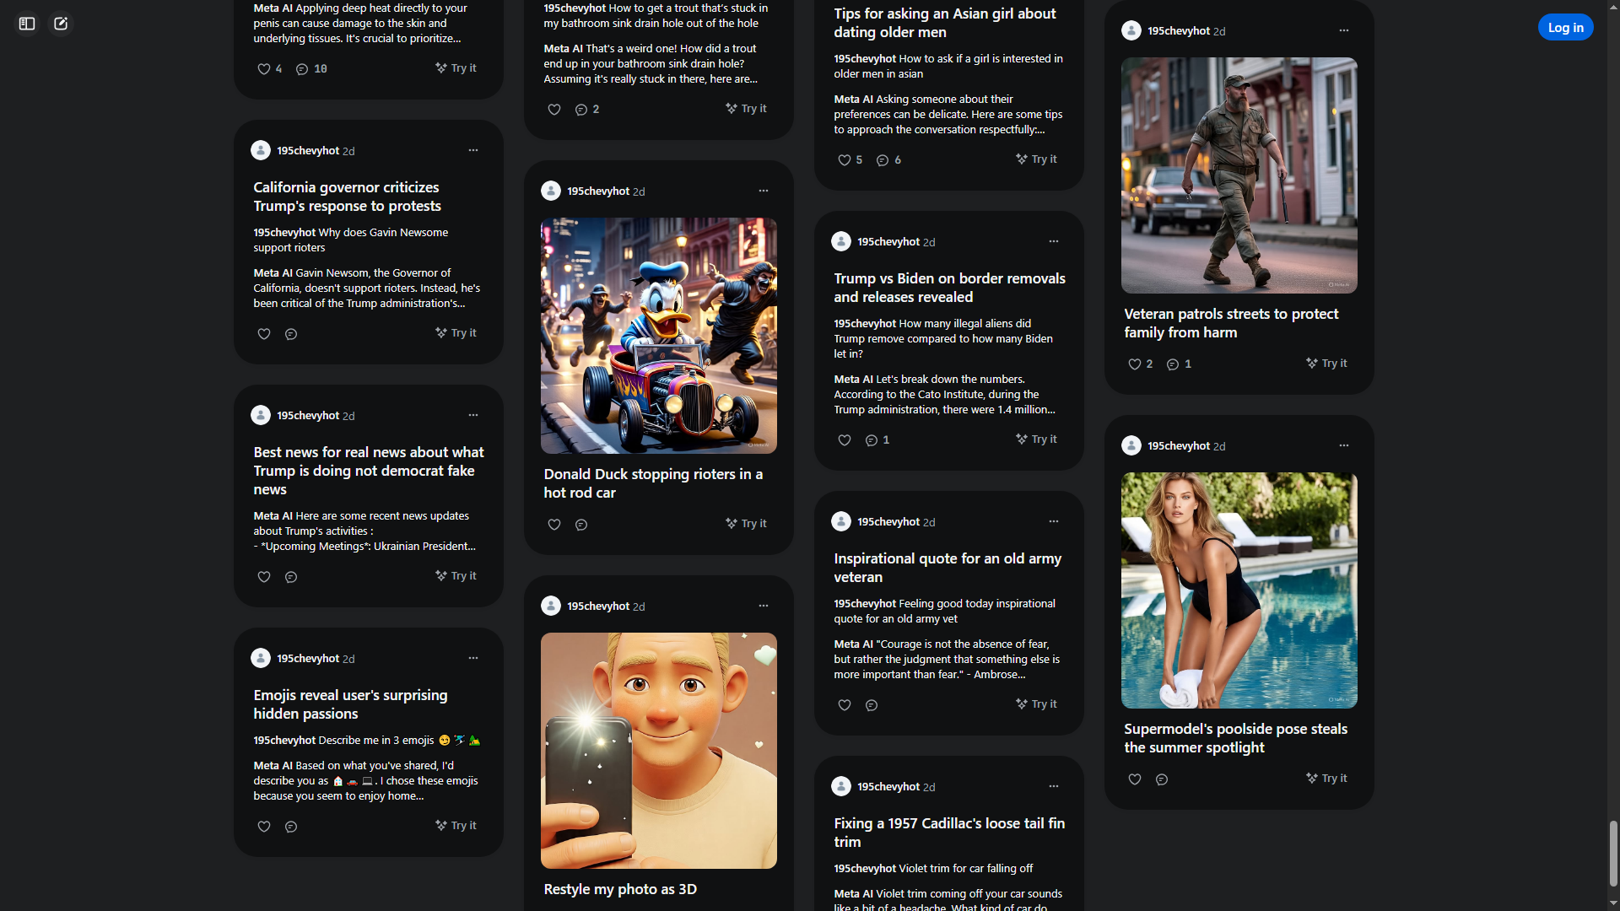Viewport: 1620px width, 911px height.
Task: Try it on the Best news post
Action: click(x=456, y=576)
